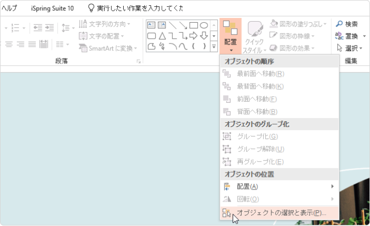The height and width of the screenshot is (226, 370).
Task: Decrease the list indent level
Action: (38, 28)
